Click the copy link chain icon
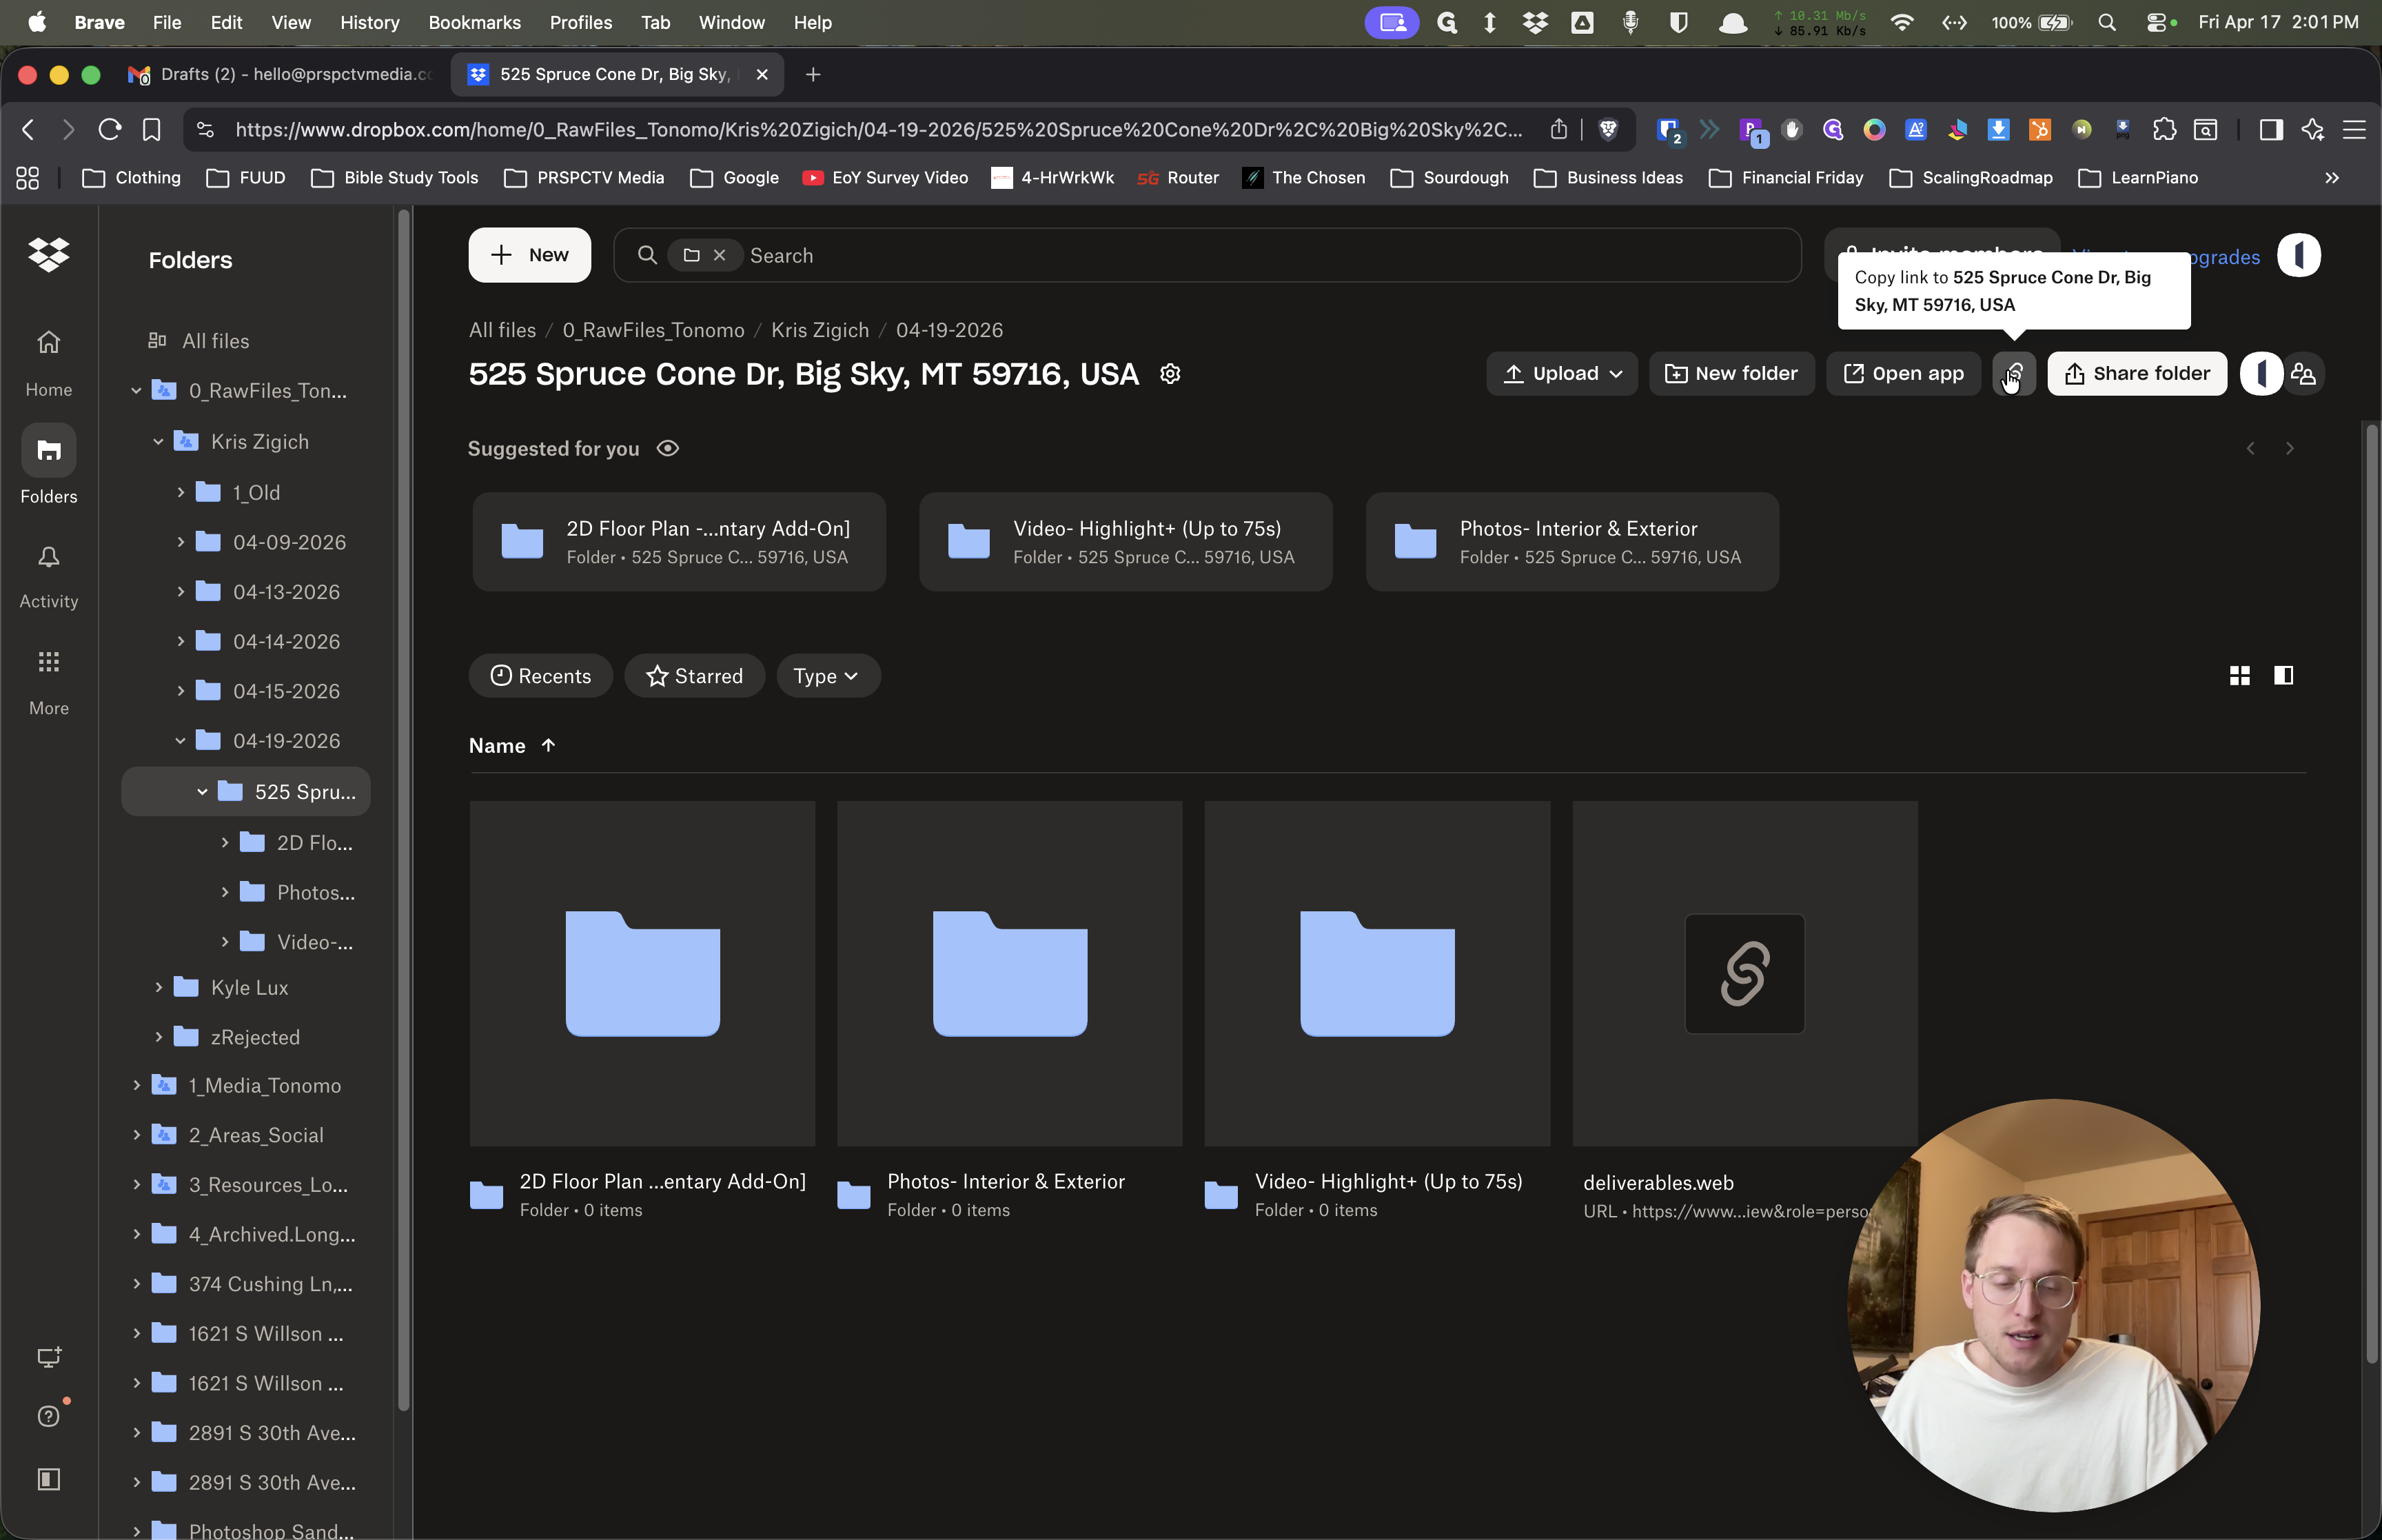This screenshot has height=1540, width=2382. coord(2013,373)
